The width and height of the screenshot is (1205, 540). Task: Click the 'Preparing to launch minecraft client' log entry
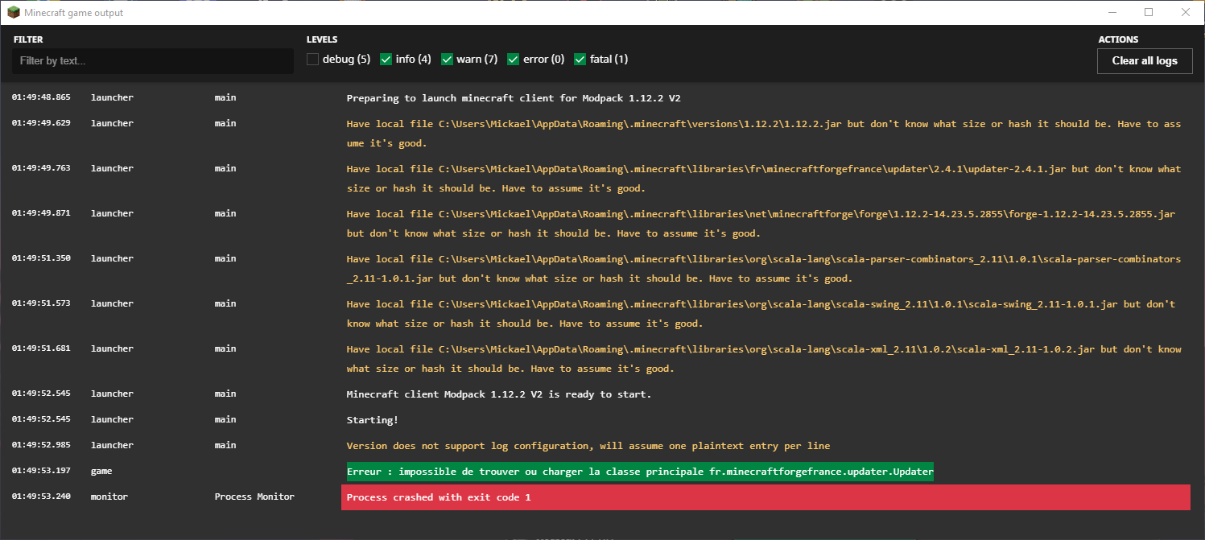[x=514, y=98]
